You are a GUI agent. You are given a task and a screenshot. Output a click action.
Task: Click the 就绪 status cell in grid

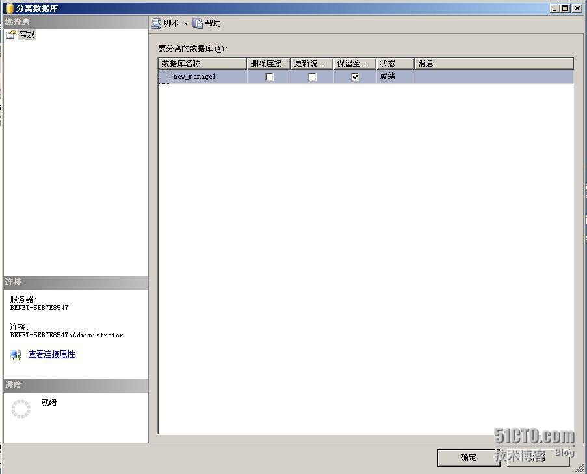pos(395,76)
